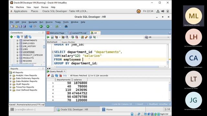
Task: Switch to the Welcome Page tab
Action: tap(57, 33)
